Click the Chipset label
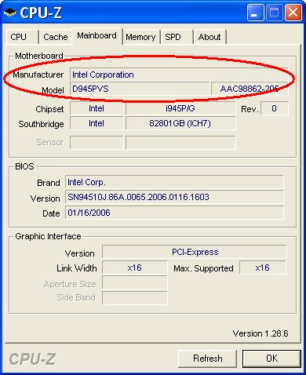306x375 pixels. [x=49, y=109]
